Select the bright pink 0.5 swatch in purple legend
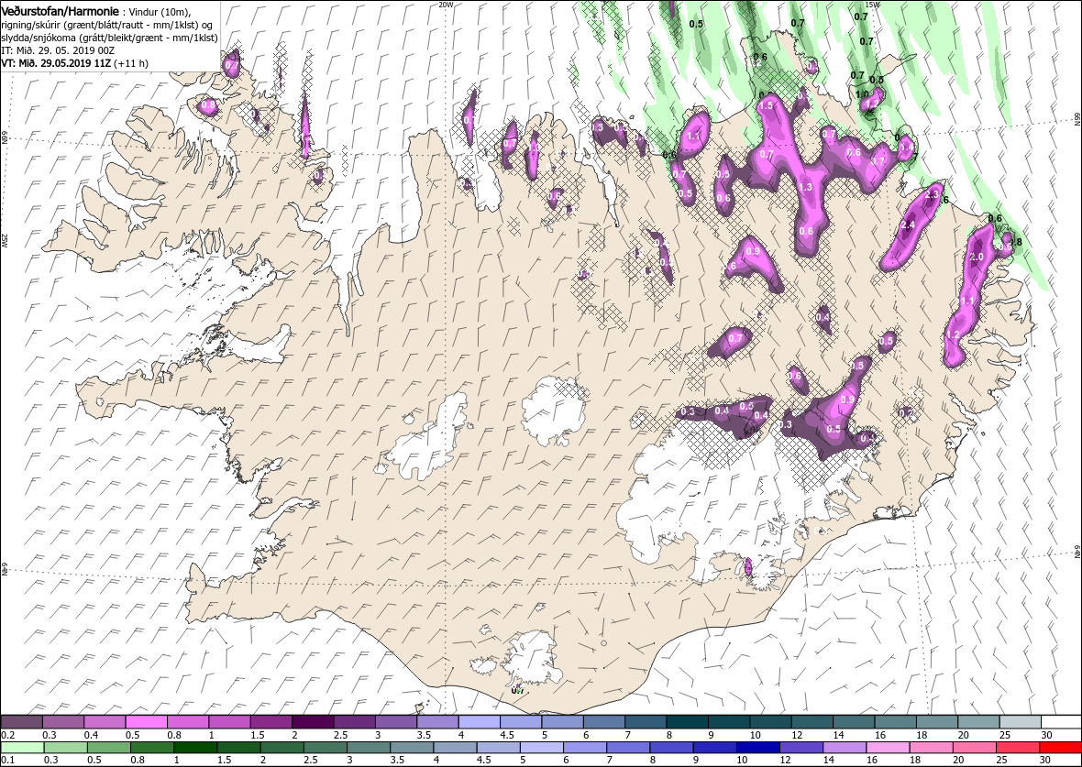This screenshot has width=1082, height=767. pyautogui.click(x=147, y=722)
